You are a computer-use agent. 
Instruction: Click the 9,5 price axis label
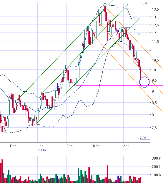coord(154,80)
